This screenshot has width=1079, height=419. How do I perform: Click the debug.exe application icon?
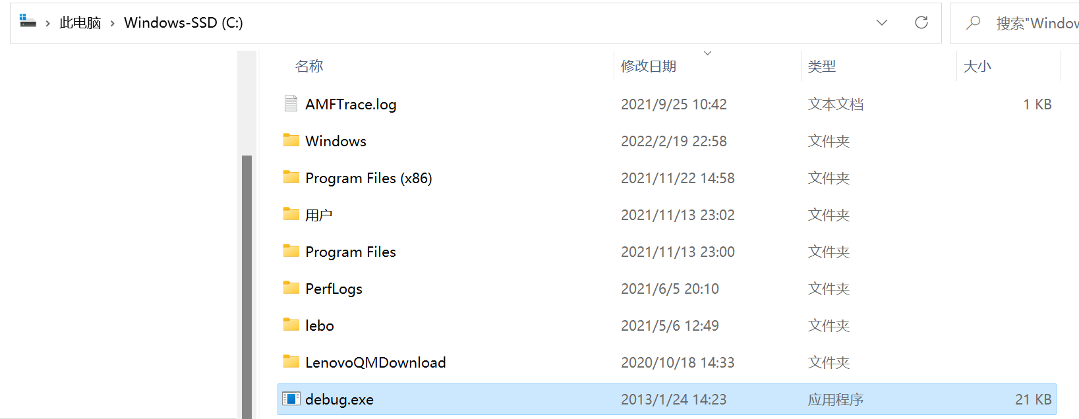click(x=291, y=399)
